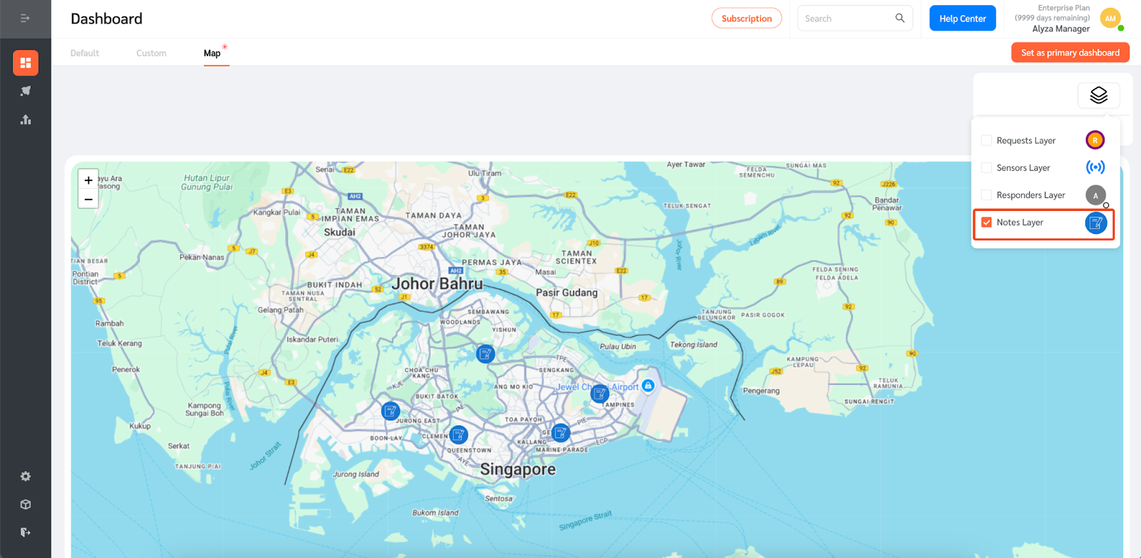The width and height of the screenshot is (1141, 558).
Task: Click the Requests Layer R icon
Action: 1095,140
